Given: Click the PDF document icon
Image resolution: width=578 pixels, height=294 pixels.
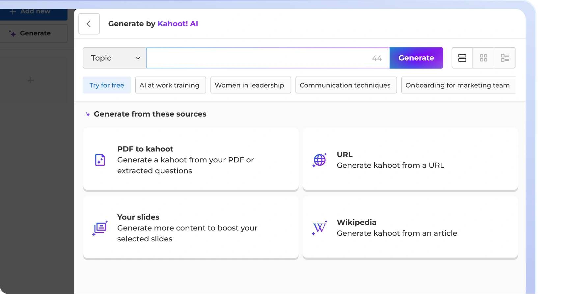Looking at the screenshot, I should tap(100, 160).
